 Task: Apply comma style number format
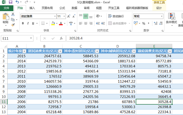point(149,23)
